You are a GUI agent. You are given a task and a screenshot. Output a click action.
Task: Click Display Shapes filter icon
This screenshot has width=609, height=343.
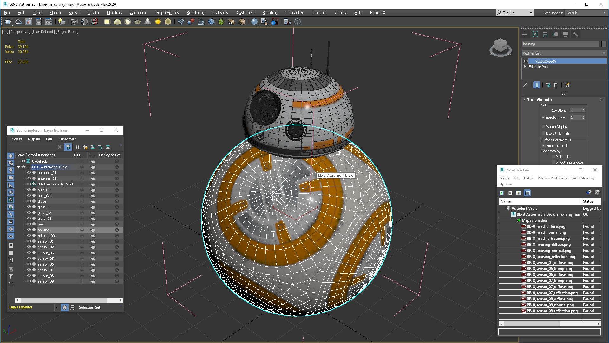click(11, 163)
